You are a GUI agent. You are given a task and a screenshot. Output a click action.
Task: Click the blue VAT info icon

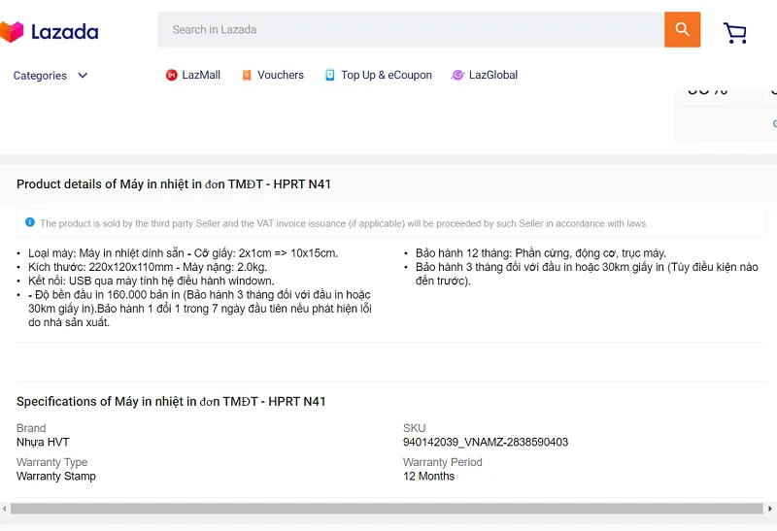[x=30, y=222]
